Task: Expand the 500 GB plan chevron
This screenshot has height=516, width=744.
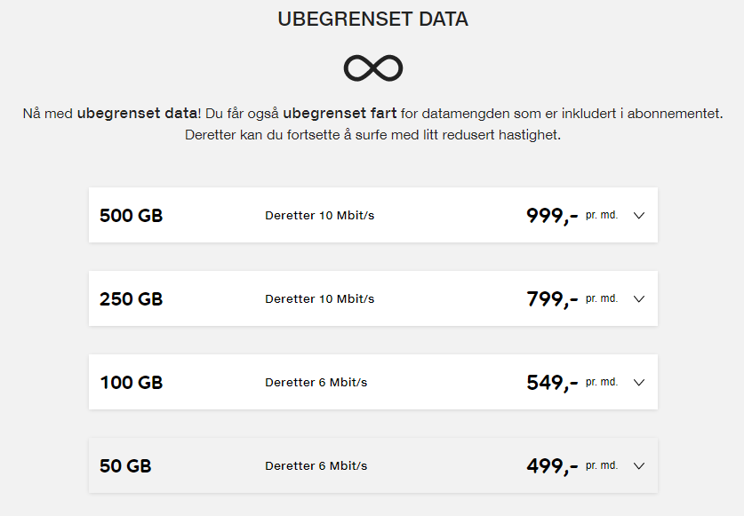Action: 639,215
